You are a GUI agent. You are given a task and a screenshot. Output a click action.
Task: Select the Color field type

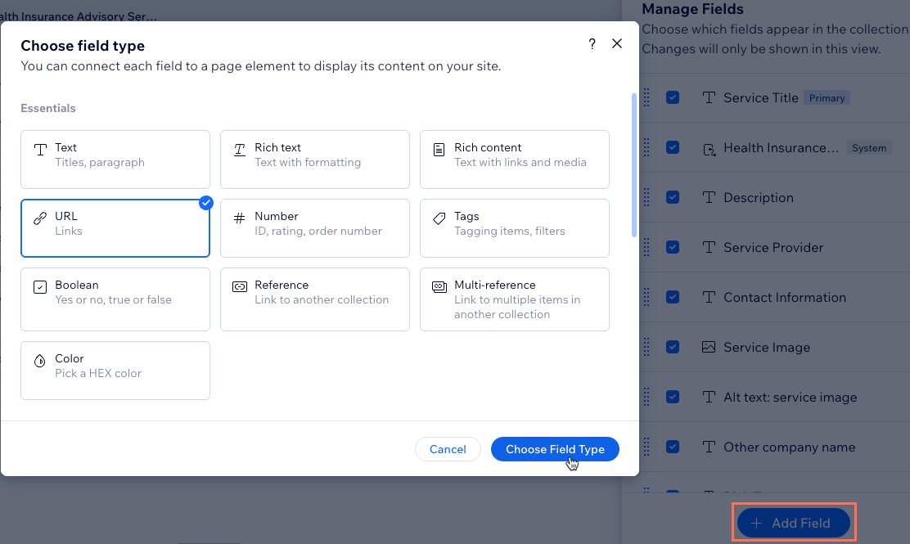(115, 370)
